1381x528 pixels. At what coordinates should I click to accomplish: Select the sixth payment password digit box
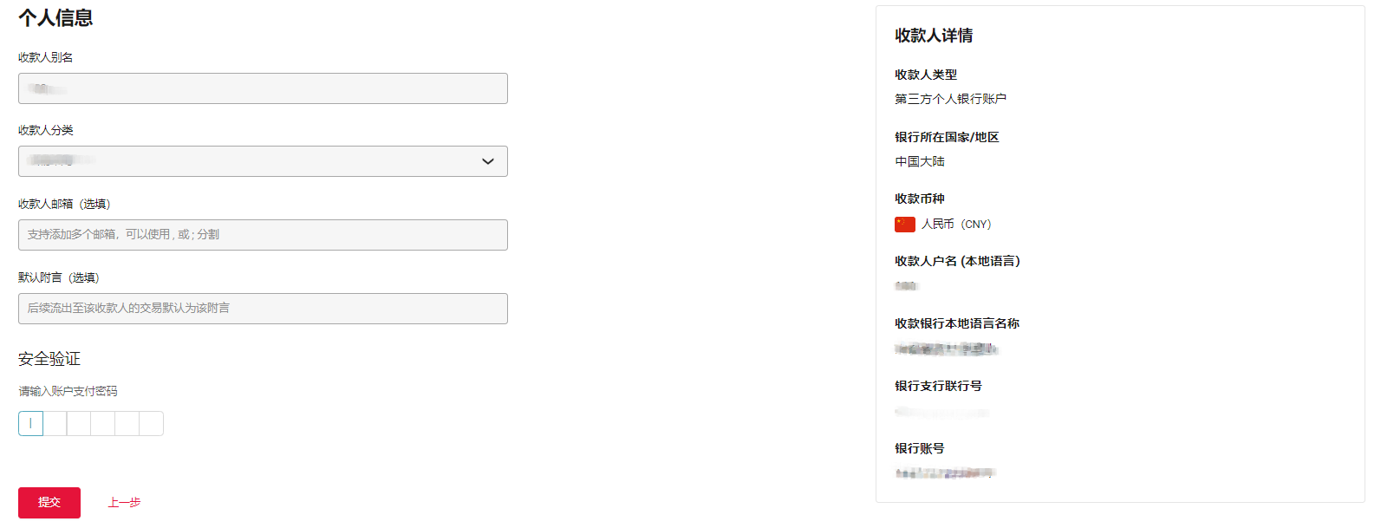pos(151,423)
